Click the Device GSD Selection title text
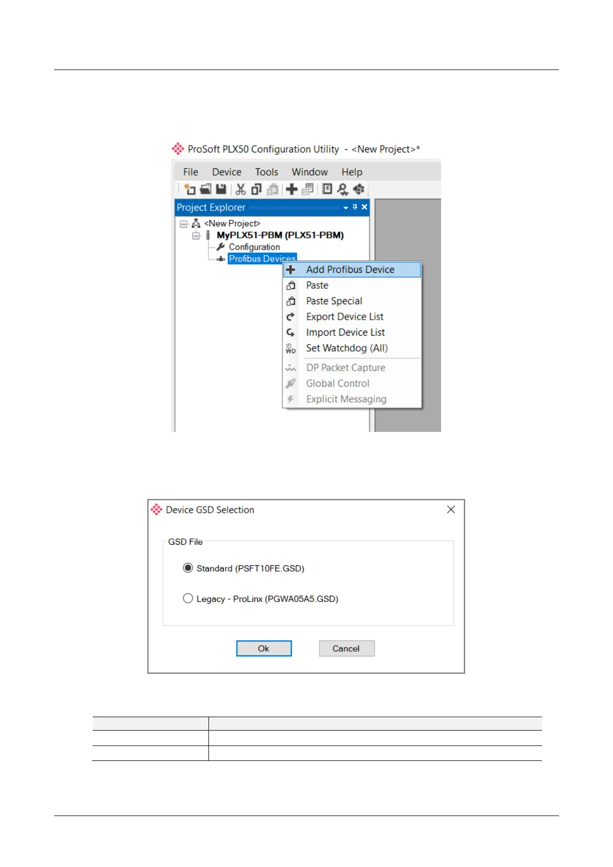 (x=210, y=510)
